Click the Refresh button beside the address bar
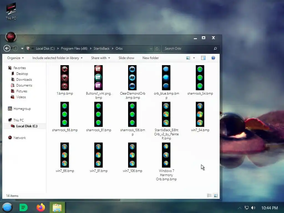 (157, 49)
